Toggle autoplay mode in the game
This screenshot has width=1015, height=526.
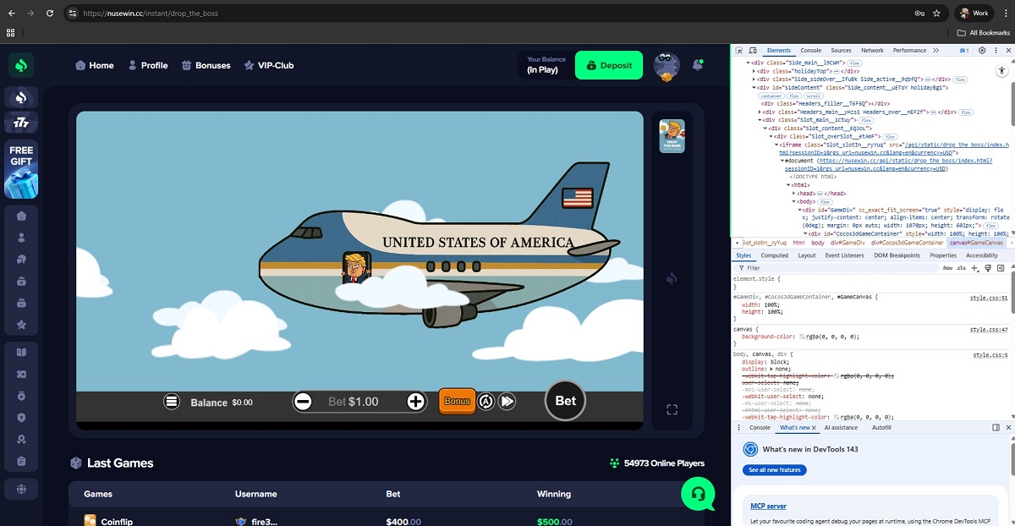click(486, 402)
